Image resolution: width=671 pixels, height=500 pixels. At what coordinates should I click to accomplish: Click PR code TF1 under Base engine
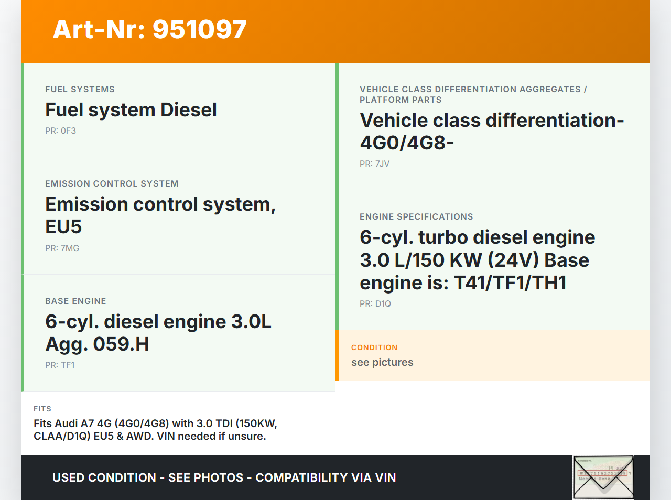[60, 365]
